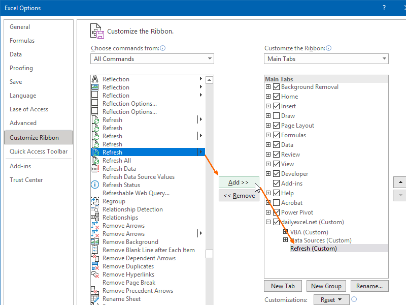Expand the Background Removal tree node
Viewport: 406px width, 305px height.
[268, 87]
